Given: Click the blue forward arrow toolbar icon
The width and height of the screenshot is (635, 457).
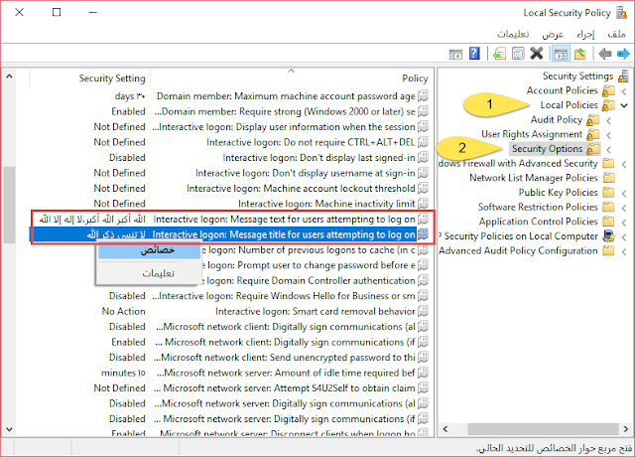Looking at the screenshot, I should [623, 54].
